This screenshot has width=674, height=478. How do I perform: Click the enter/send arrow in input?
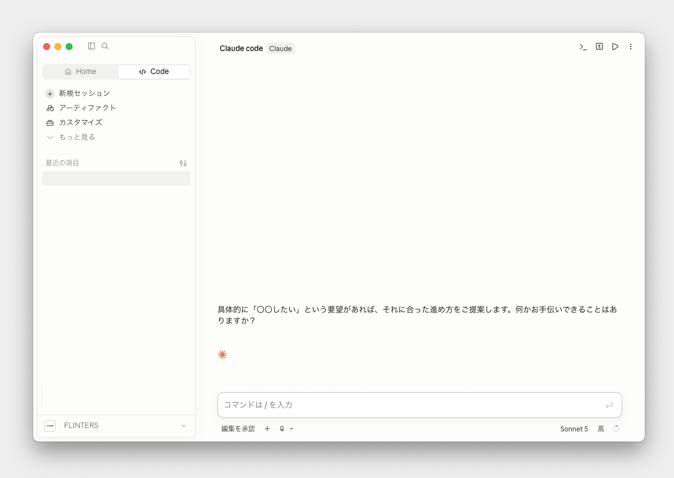pyautogui.click(x=609, y=405)
